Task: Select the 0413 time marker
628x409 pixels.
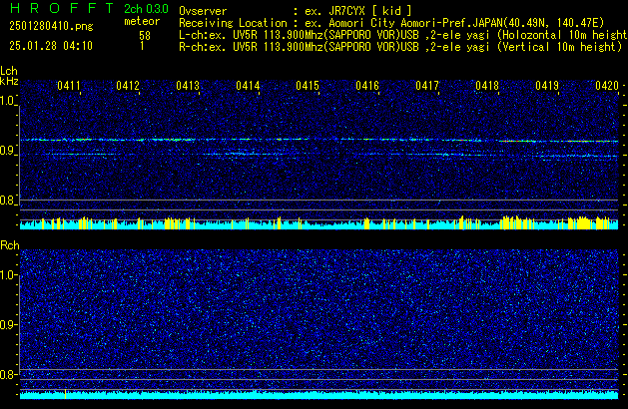Action: pyautogui.click(x=188, y=86)
